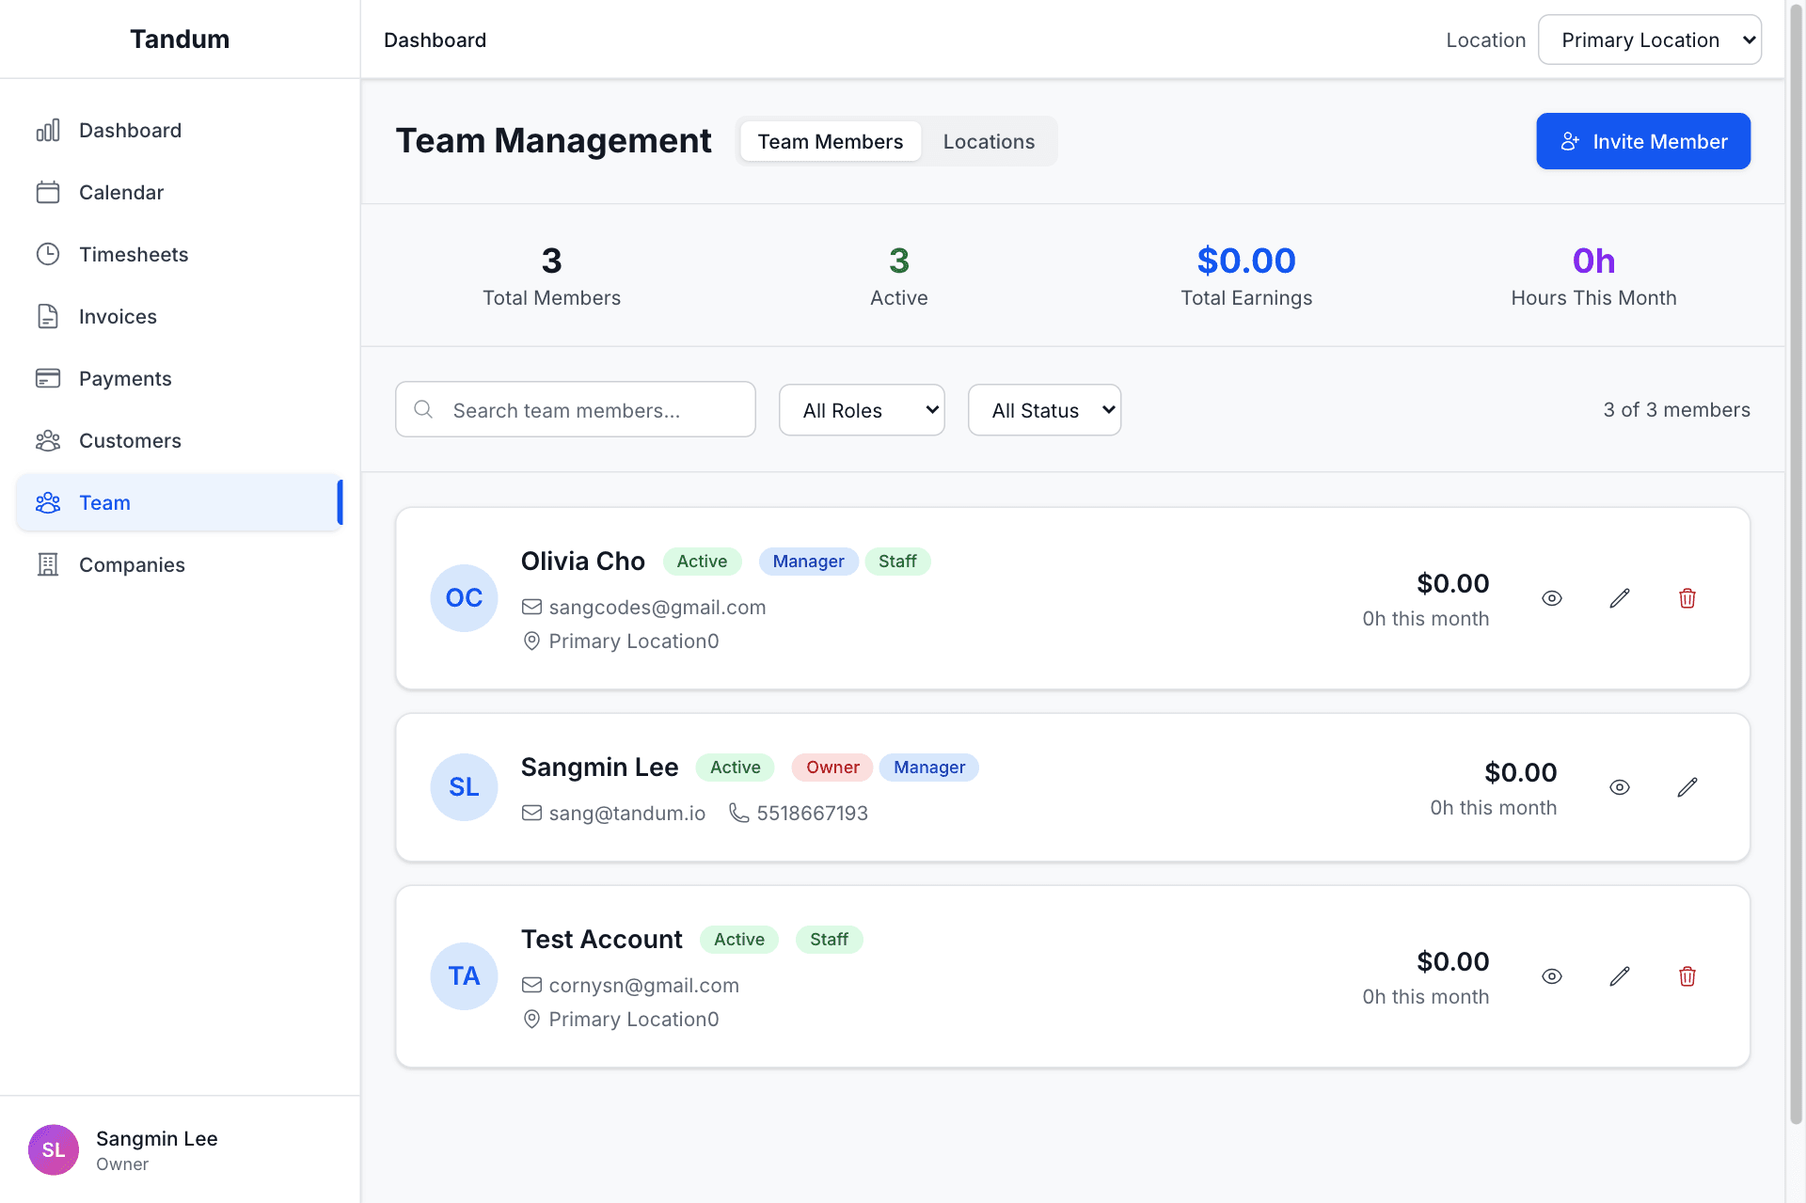1806x1203 pixels.
Task: View Sangmin Lee details via eye icon
Action: click(1619, 787)
